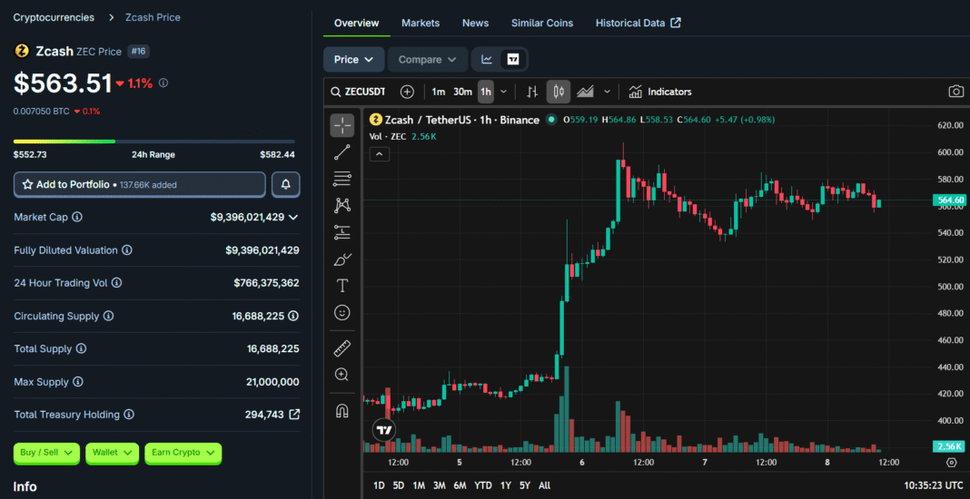The image size is (970, 499).
Task: Open the Indicators panel
Action: point(660,92)
